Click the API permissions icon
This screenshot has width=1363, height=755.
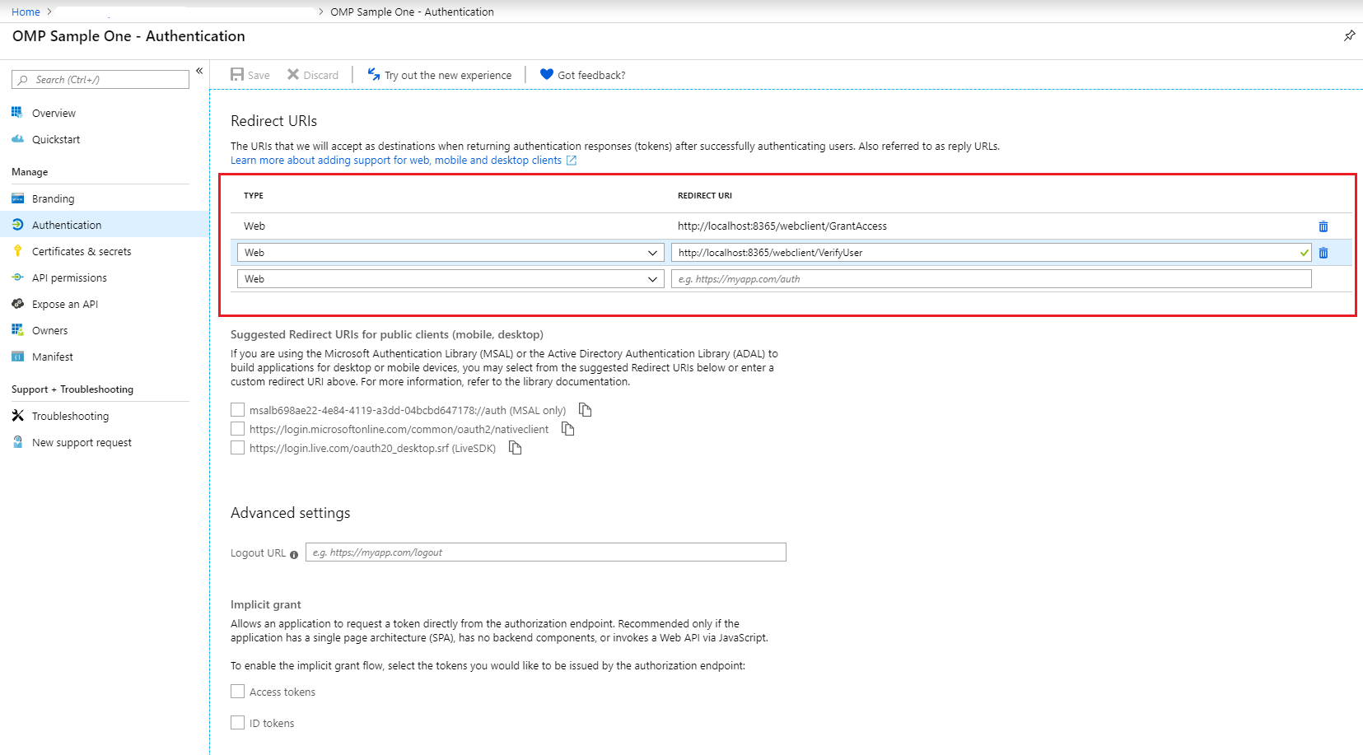(x=17, y=277)
